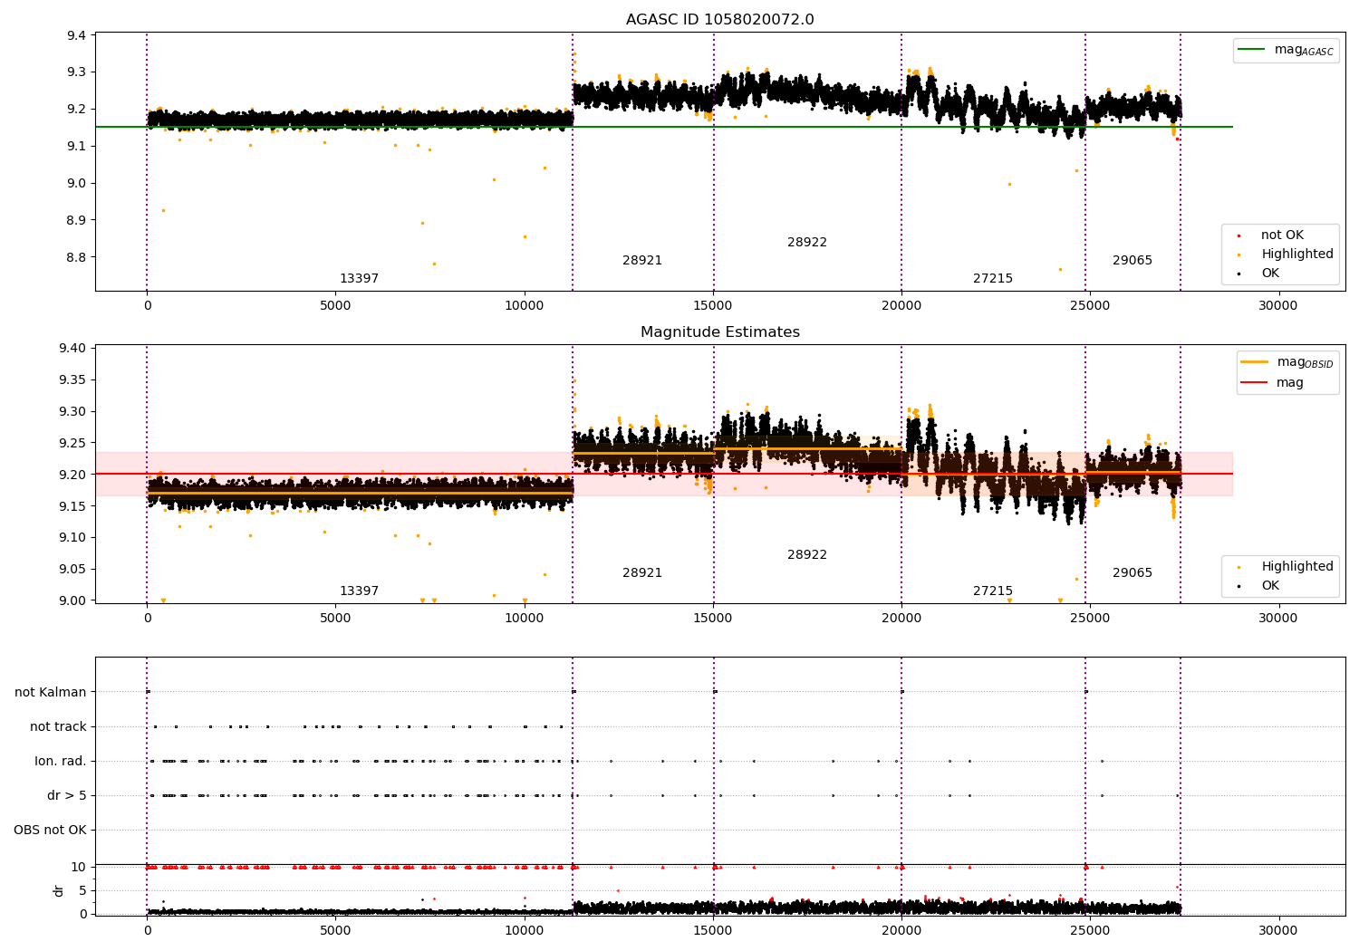Click obsid label 27215 in the Magnitude Estimates plot
The height and width of the screenshot is (951, 1359).
tap(993, 591)
